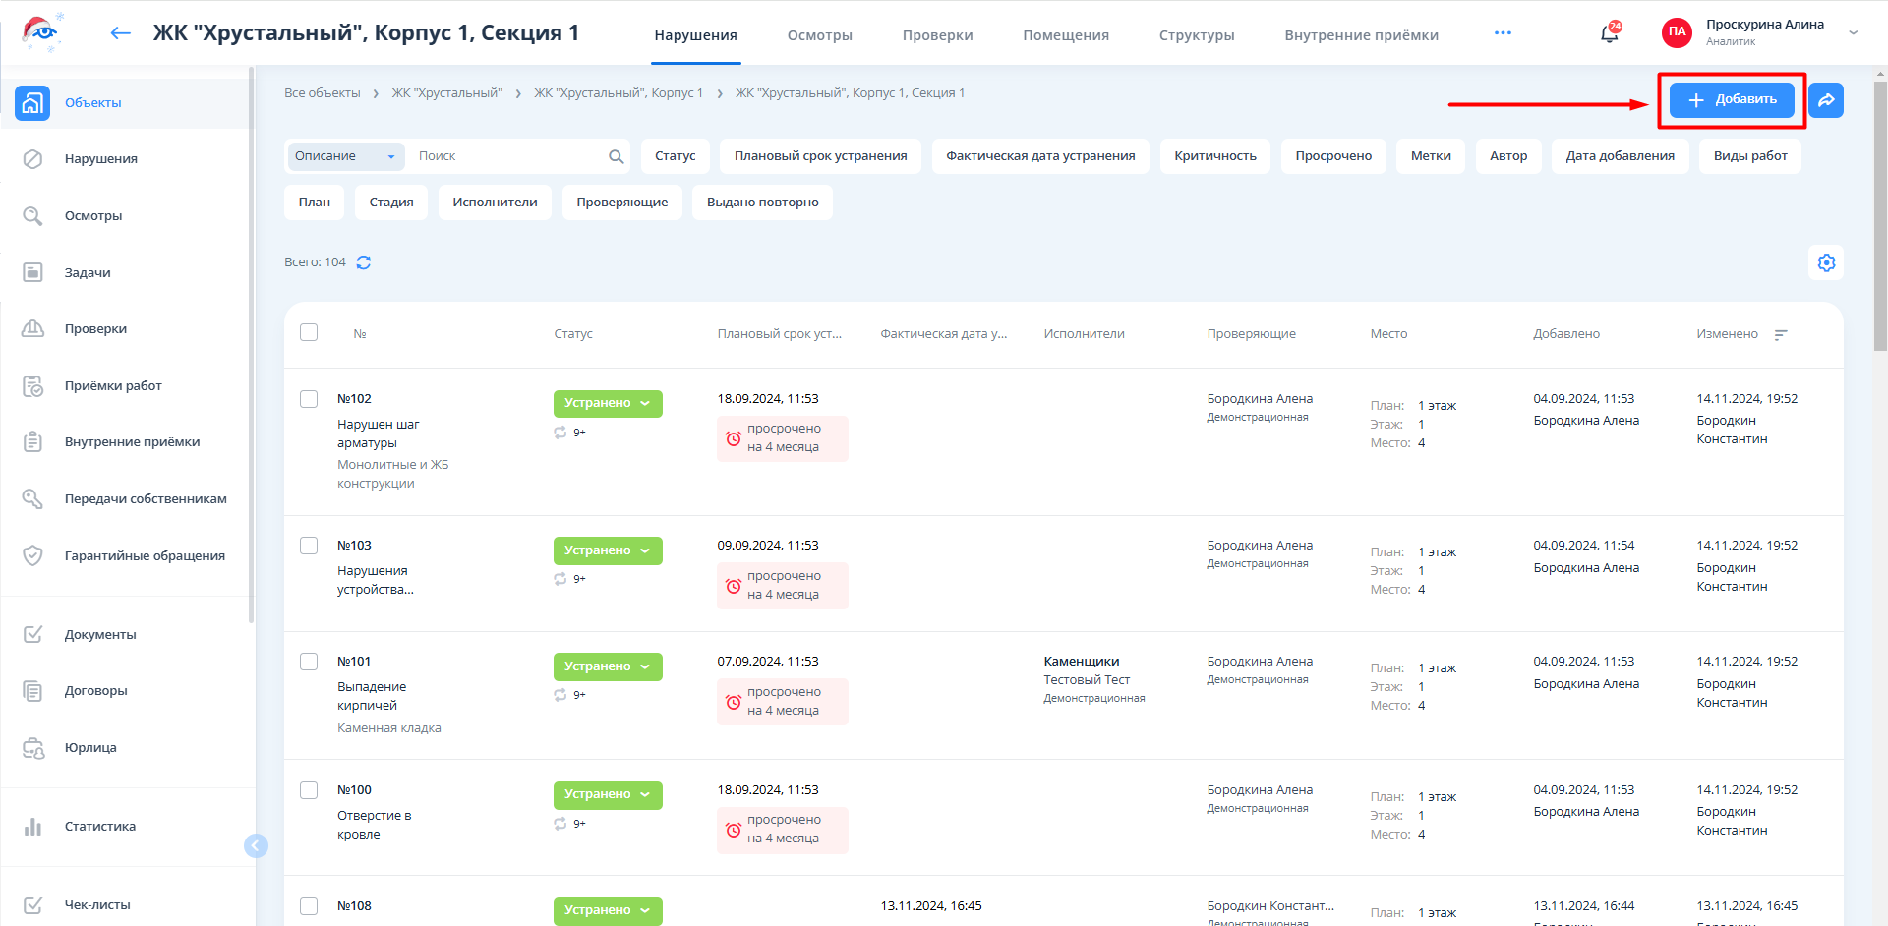Click into the Поиск search field
Image resolution: width=1888 pixels, height=926 pixels.
[506, 156]
